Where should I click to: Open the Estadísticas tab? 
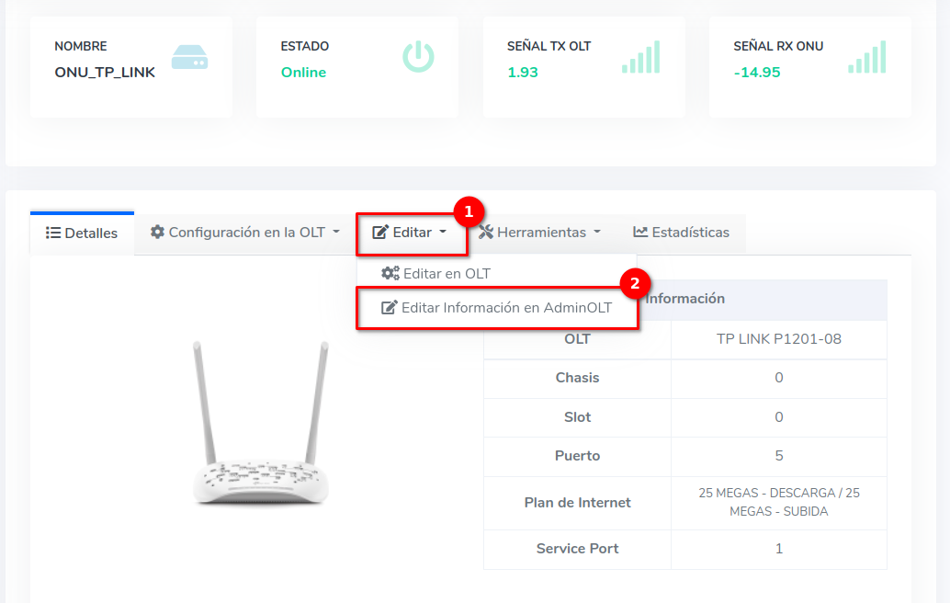click(681, 233)
